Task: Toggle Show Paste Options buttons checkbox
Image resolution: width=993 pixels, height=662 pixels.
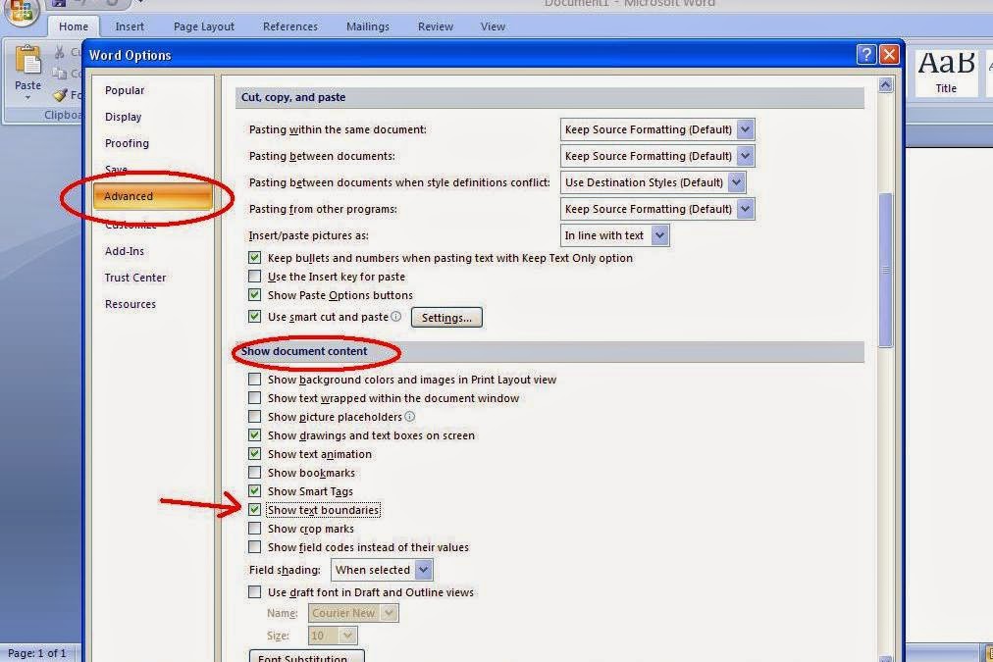Action: (x=254, y=295)
